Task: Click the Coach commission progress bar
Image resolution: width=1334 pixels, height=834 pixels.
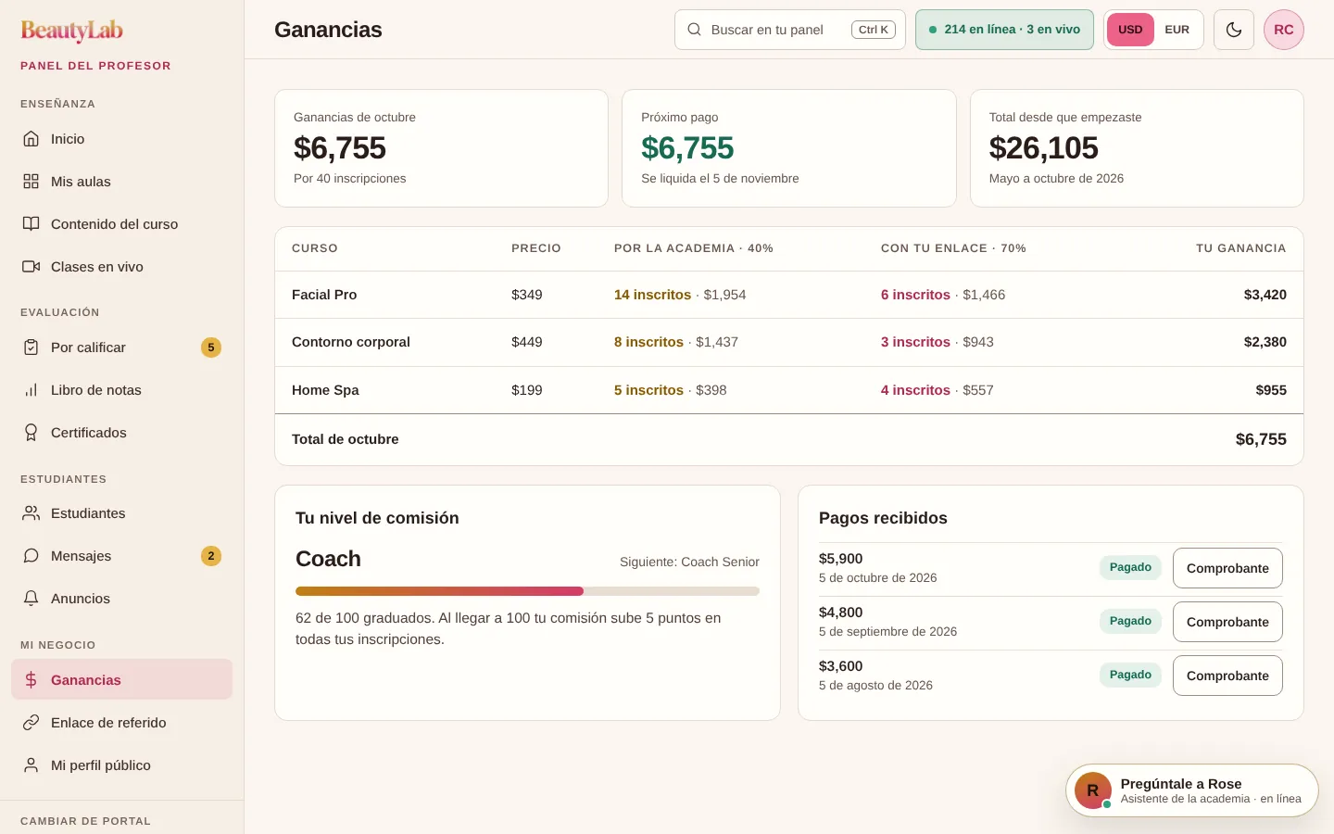Action: pos(527,591)
